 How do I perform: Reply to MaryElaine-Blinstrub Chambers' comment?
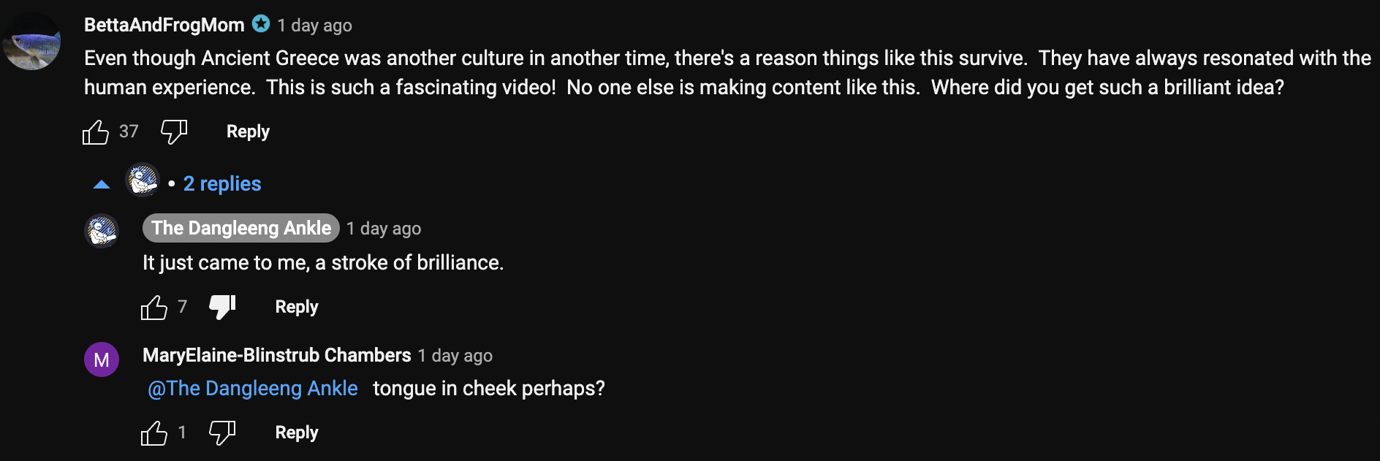pos(297,433)
